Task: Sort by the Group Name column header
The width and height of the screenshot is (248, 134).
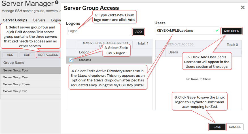Action: (x=14, y=62)
